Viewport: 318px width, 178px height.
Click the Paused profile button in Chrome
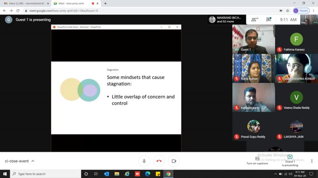[301, 11]
